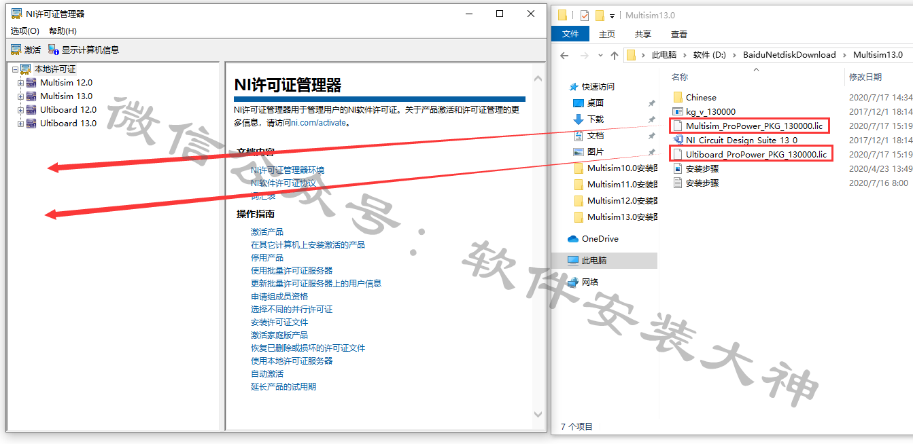The height and width of the screenshot is (444, 913).
Task: Expand the Ultiboard 12.0 tree node
Action: (20, 110)
